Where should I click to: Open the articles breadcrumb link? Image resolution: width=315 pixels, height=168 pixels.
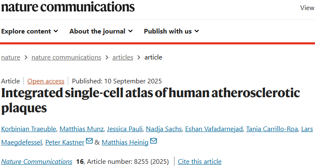click(x=122, y=57)
